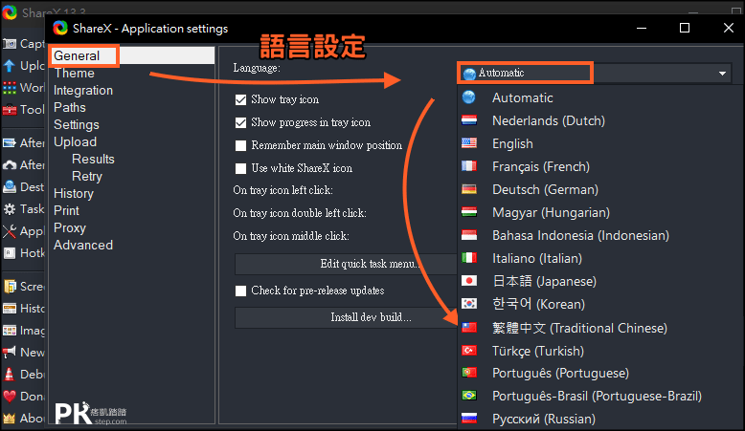This screenshot has height=431, width=745.
Task: Click the Workflows grid icon in main window
Action: tap(9, 88)
